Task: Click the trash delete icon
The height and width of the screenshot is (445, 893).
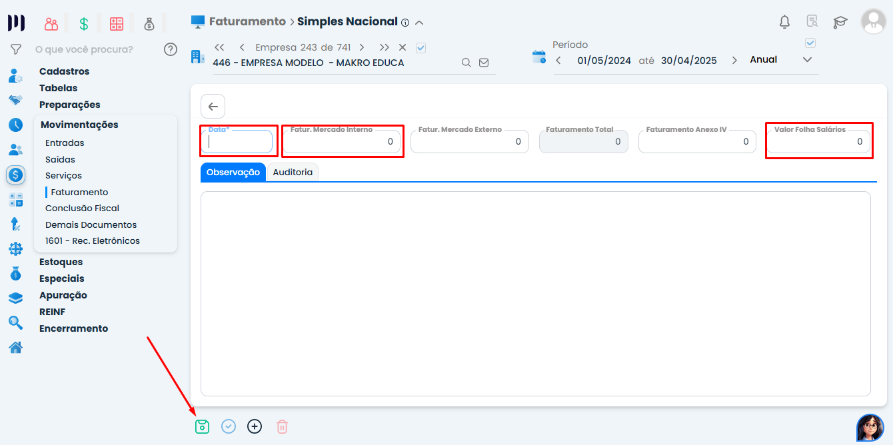Action: coord(282,426)
